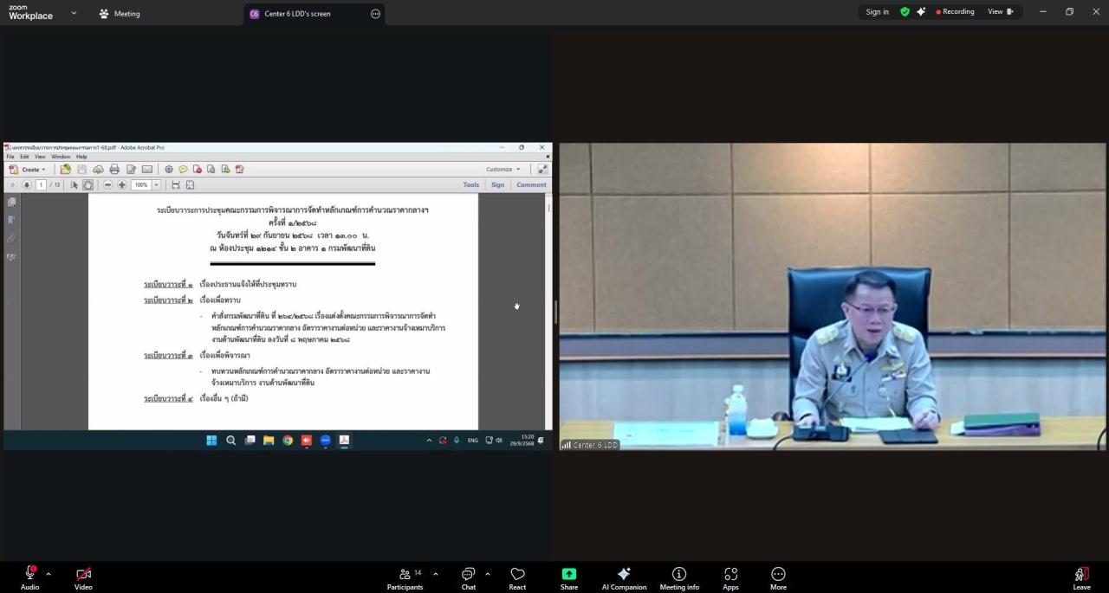Open options ellipsis on shared screen tab
The width and height of the screenshot is (1109, 593).
pyautogui.click(x=375, y=14)
